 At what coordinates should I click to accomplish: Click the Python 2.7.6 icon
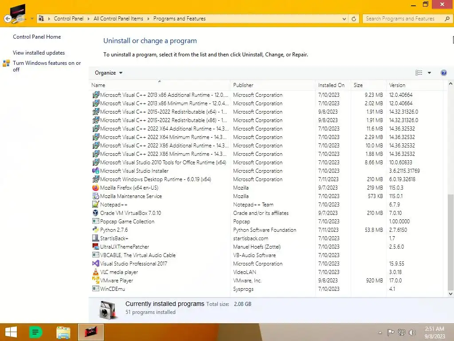pyautogui.click(x=96, y=230)
